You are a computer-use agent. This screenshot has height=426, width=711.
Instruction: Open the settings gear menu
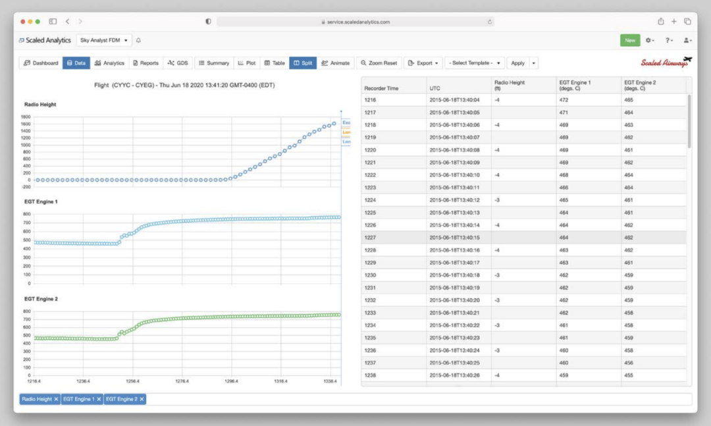point(649,40)
